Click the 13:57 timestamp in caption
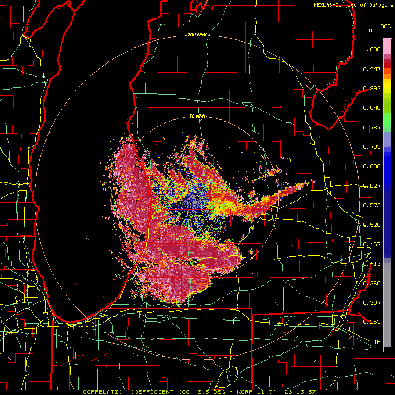Screen dimensions: 395x395 tap(306, 392)
